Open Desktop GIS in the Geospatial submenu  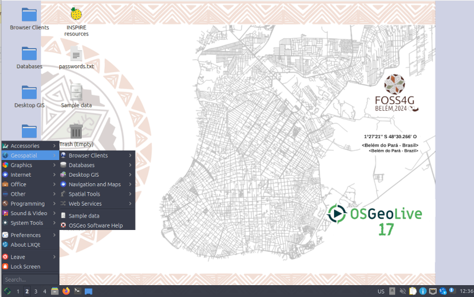pyautogui.click(x=97, y=175)
